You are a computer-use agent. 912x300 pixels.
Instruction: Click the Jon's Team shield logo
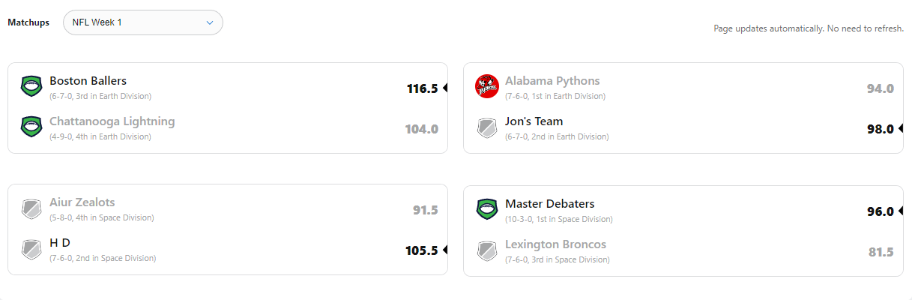pos(487,127)
